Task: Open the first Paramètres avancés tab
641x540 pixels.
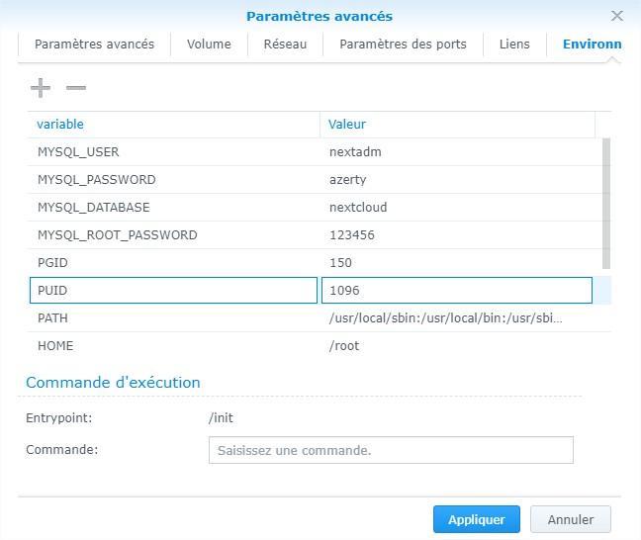Action: click(94, 45)
